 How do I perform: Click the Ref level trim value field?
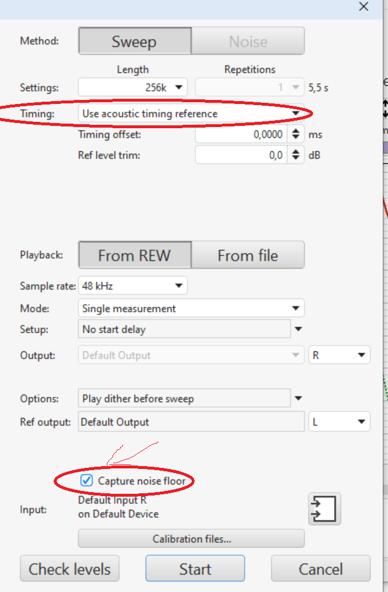pyautogui.click(x=241, y=155)
